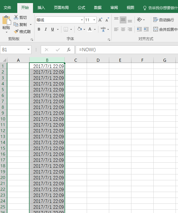
Task: Toggle underline formatting
Action: click(x=52, y=29)
